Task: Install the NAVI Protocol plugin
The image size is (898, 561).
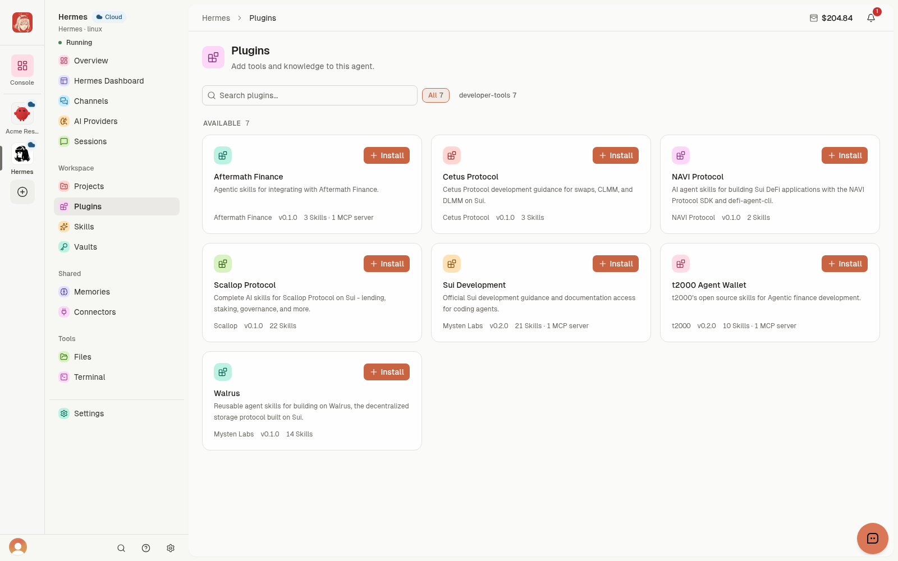Action: (845, 155)
